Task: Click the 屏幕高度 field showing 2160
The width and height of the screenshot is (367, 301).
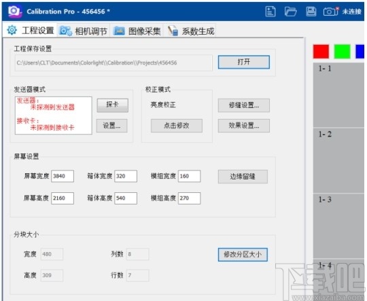Action: tap(63, 198)
